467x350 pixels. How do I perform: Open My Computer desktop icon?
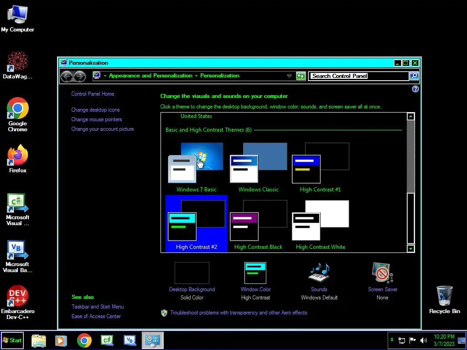pos(18,19)
